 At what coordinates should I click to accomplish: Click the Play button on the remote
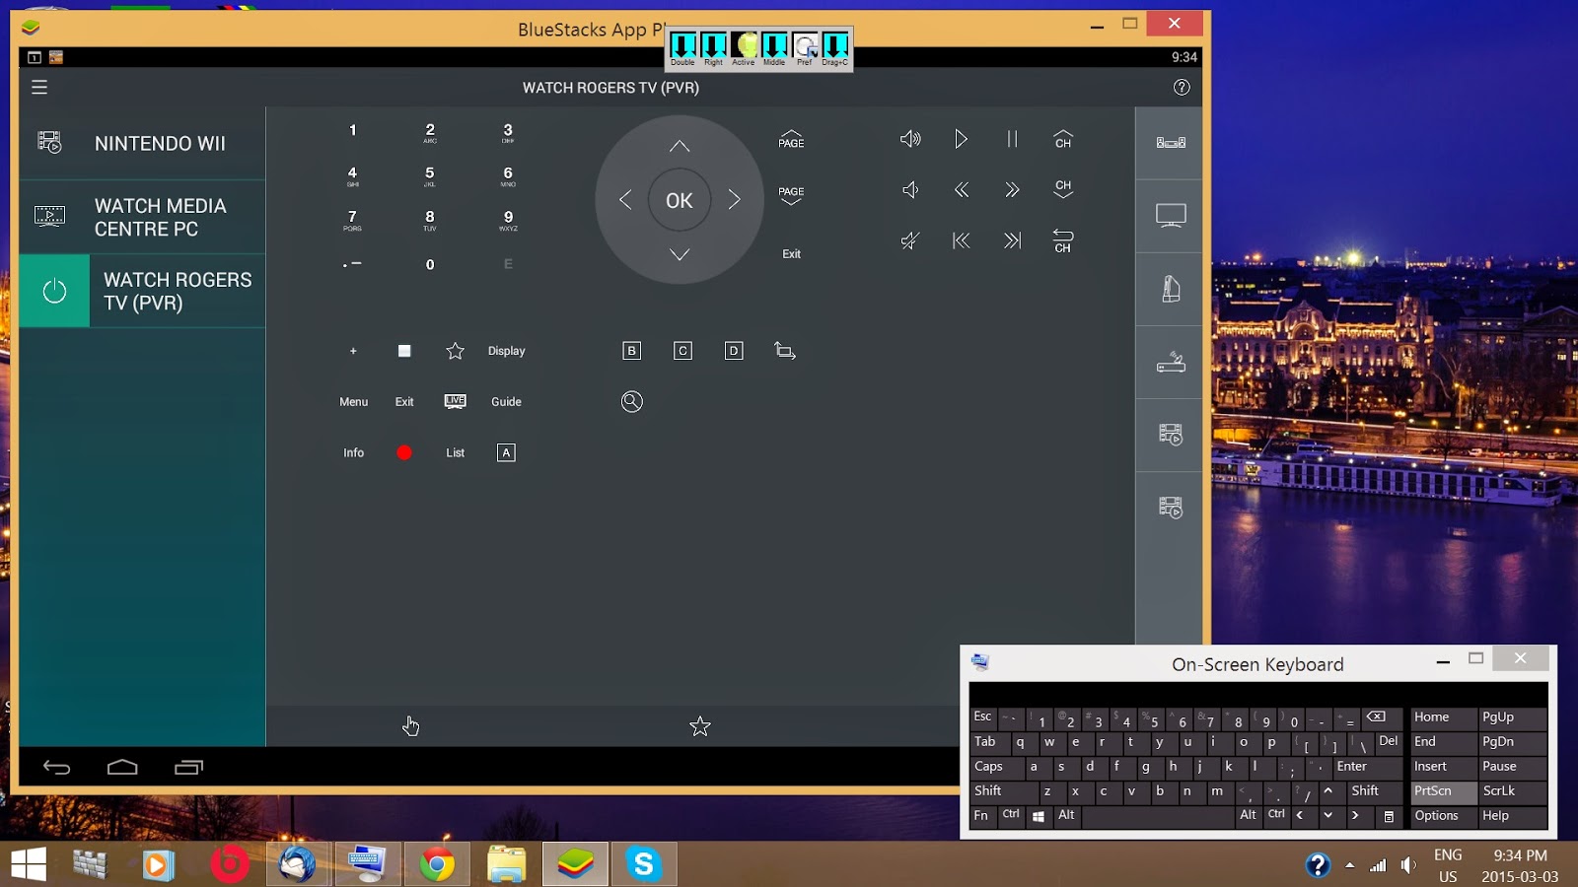pos(961,139)
